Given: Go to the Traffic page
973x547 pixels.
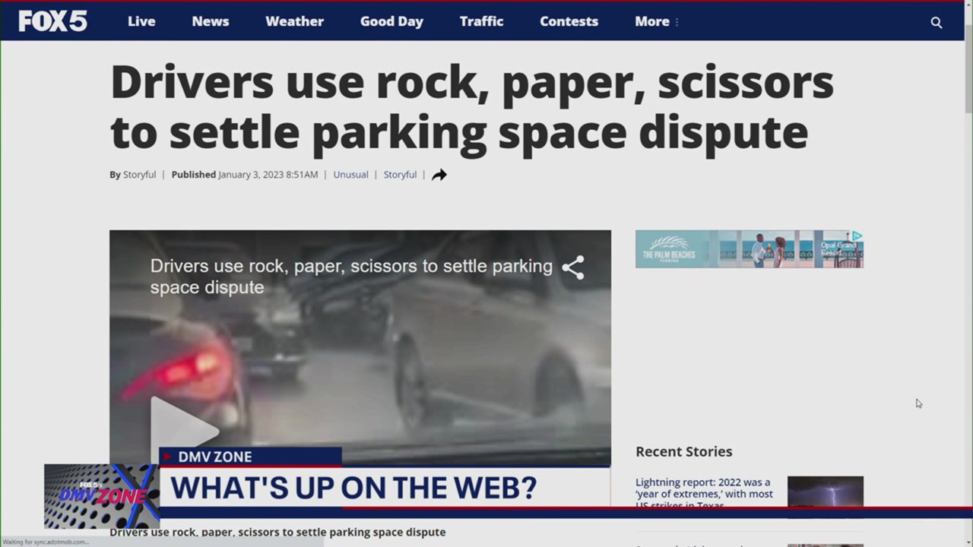Looking at the screenshot, I should point(481,21).
